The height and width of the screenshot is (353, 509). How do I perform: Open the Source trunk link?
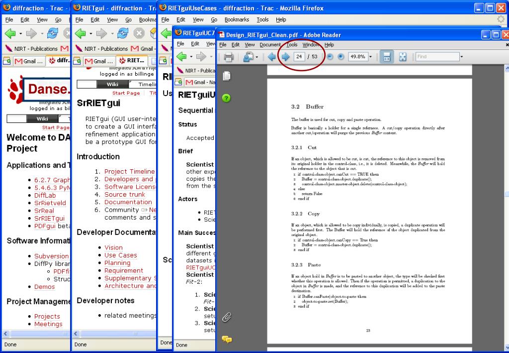[125, 194]
